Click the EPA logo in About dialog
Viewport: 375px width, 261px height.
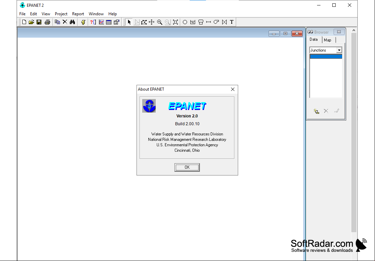tap(149, 106)
